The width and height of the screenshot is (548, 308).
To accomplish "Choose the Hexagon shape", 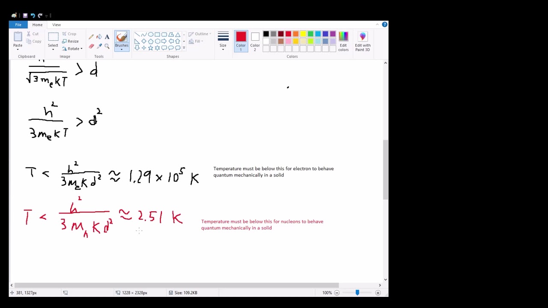I will pyautogui.click(x=158, y=41).
